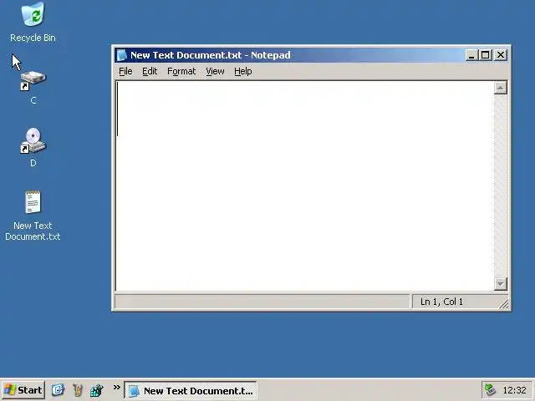Select the D drive CD shortcut icon
Image resolution: width=535 pixels, height=401 pixels.
click(33, 140)
